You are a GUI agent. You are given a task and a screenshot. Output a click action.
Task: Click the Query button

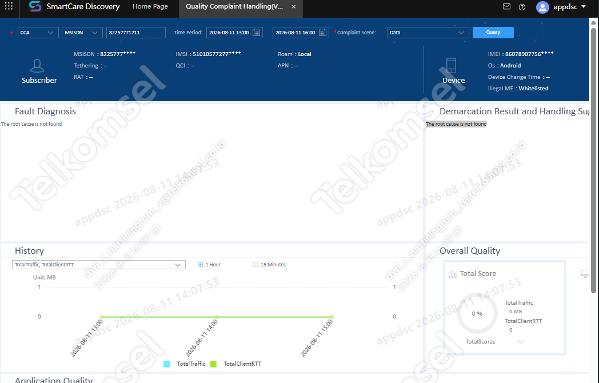coord(493,33)
